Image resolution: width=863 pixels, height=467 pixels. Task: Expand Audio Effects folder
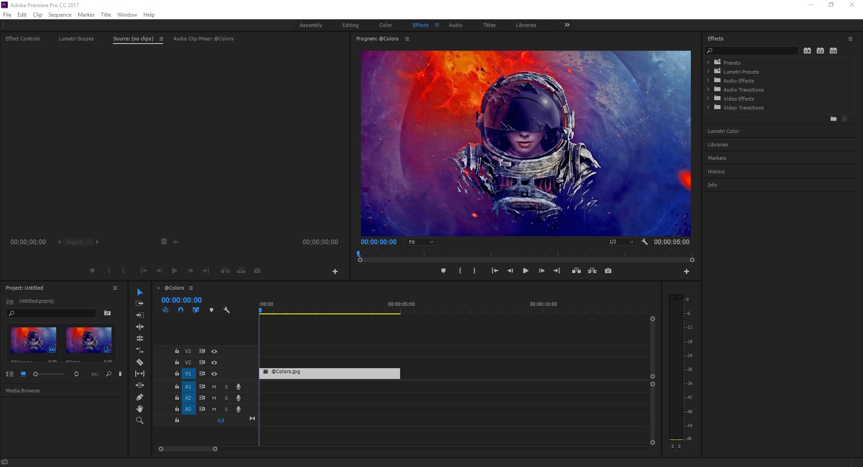point(708,80)
